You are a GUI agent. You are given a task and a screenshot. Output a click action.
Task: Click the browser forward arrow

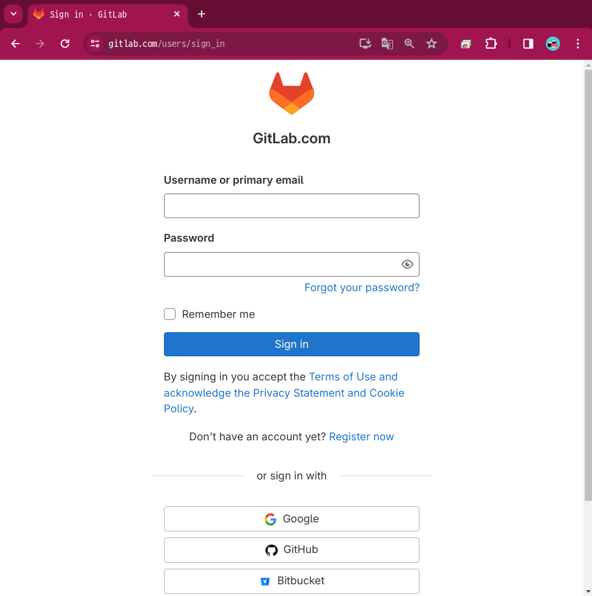[x=40, y=44]
